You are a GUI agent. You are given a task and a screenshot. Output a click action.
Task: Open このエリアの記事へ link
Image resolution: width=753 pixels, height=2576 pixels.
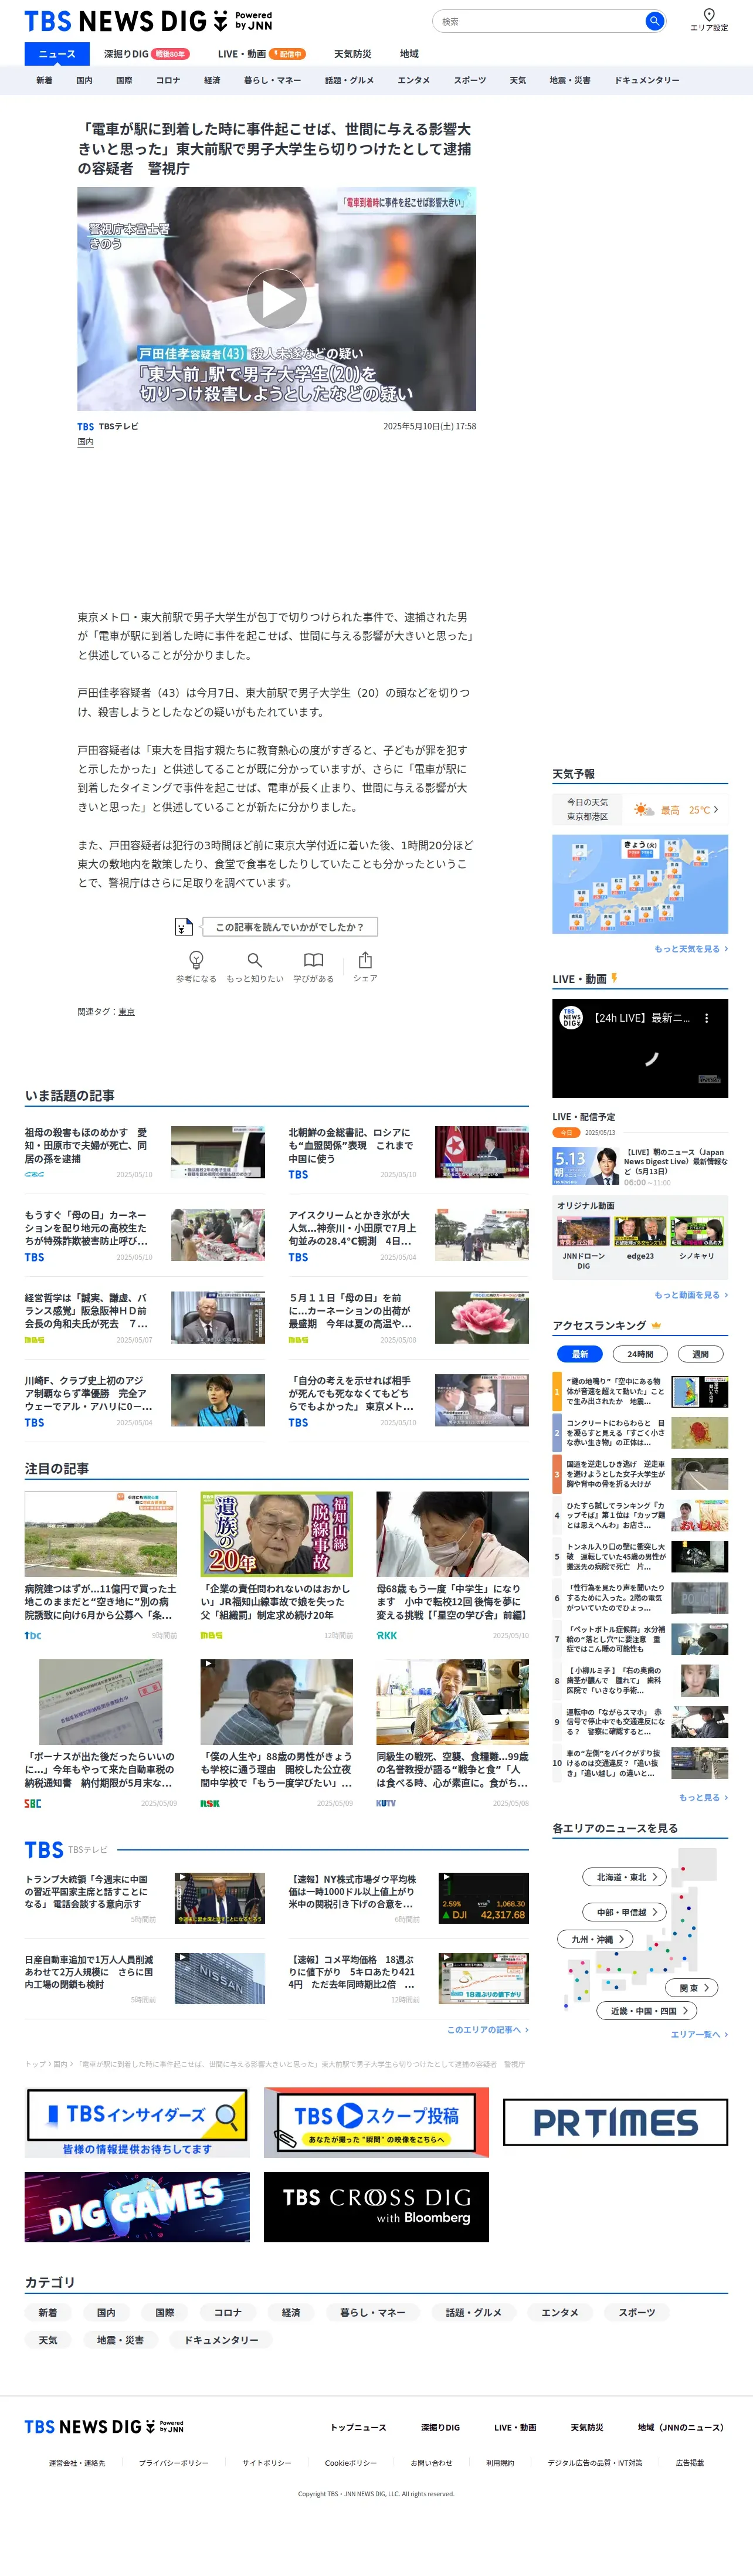click(488, 2030)
